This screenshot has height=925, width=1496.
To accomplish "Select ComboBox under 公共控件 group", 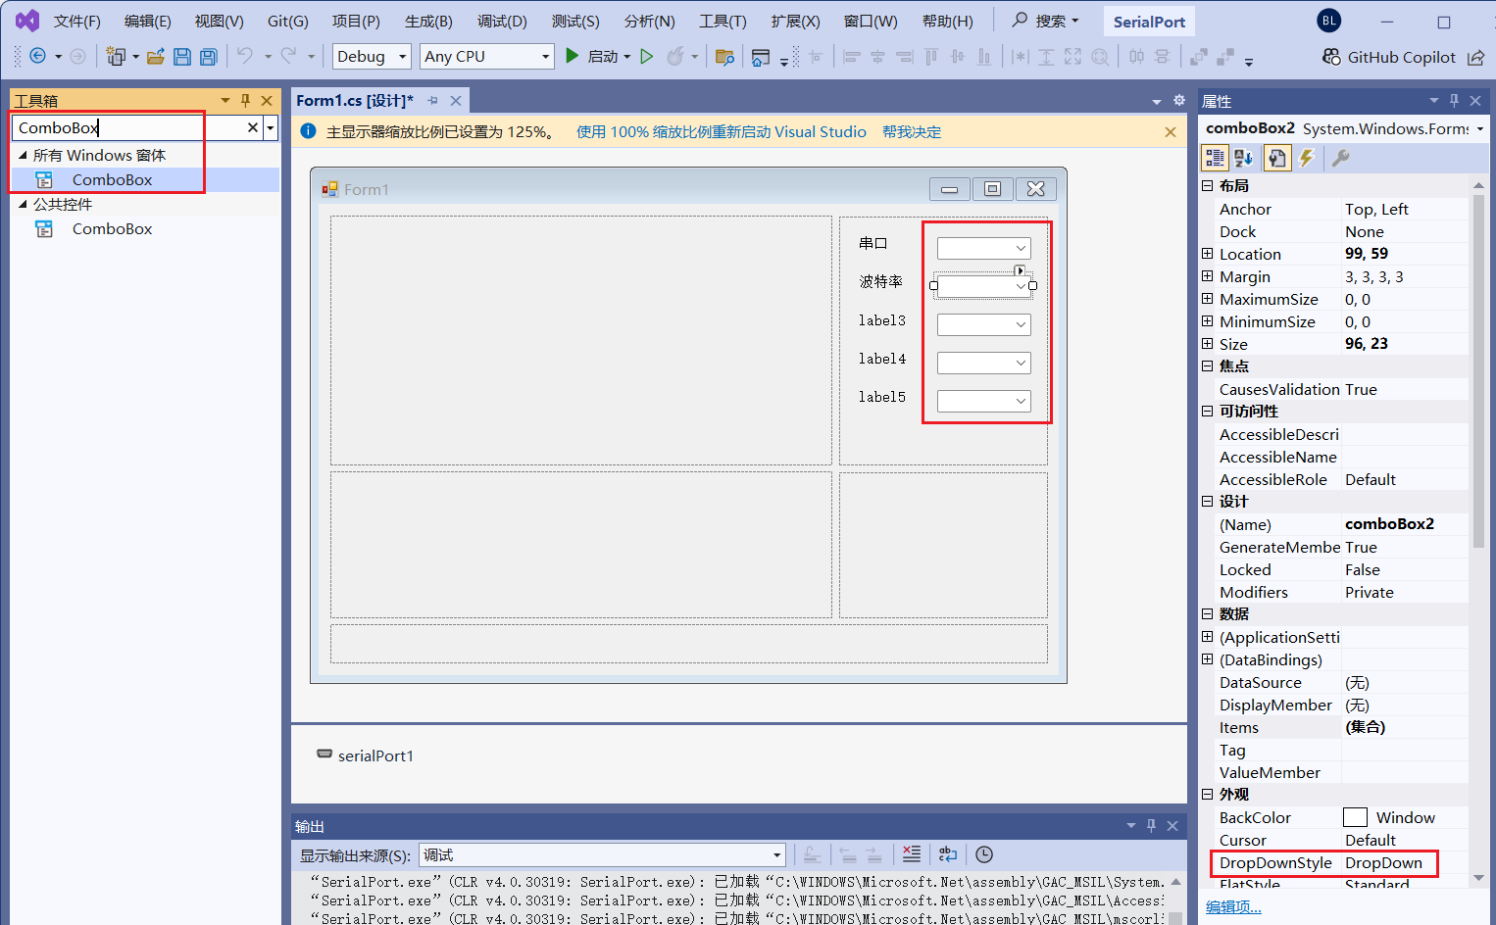I will 112,228.
